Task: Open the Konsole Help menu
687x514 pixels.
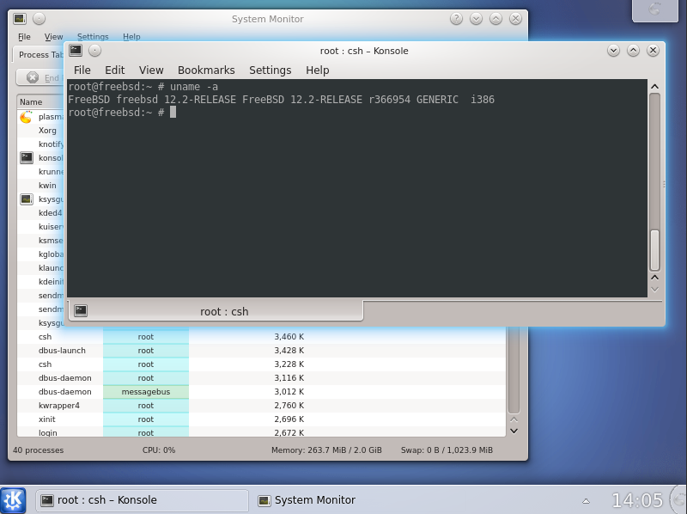Action: [318, 70]
